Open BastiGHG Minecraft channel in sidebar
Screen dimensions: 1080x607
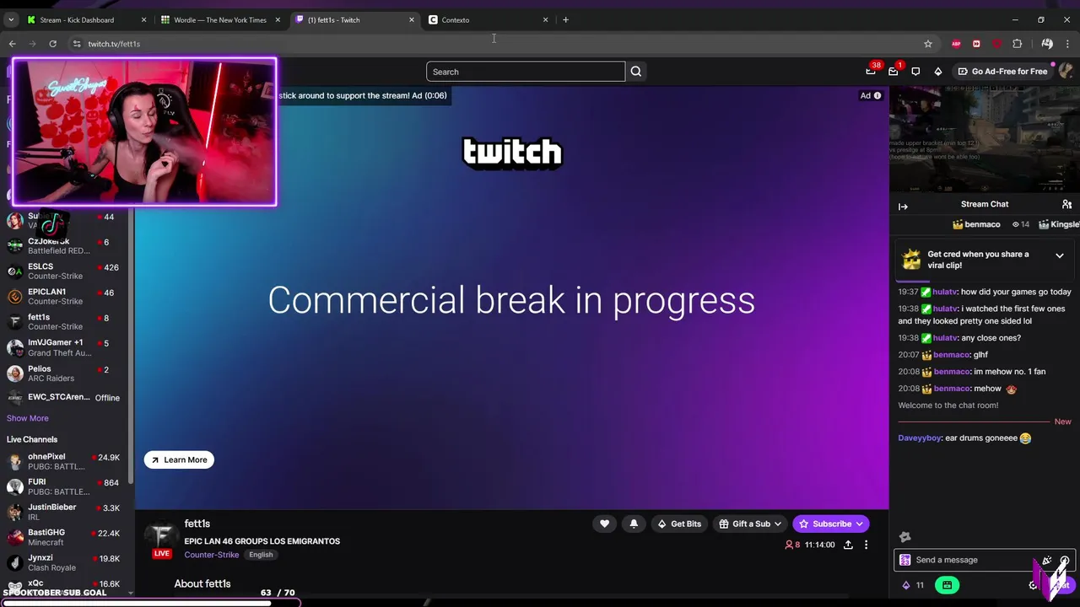[64, 537]
